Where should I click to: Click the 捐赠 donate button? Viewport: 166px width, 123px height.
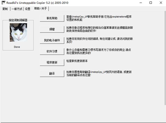(52, 29)
